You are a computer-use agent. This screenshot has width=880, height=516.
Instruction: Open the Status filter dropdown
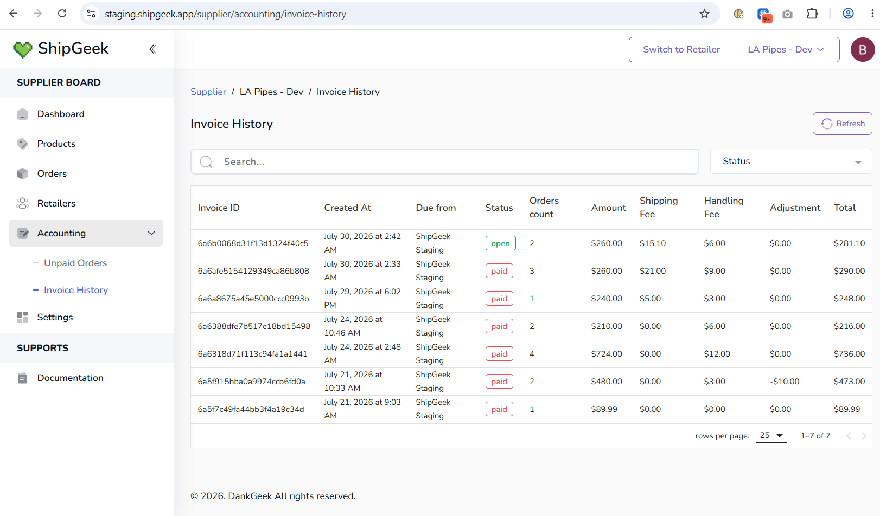pyautogui.click(x=791, y=162)
